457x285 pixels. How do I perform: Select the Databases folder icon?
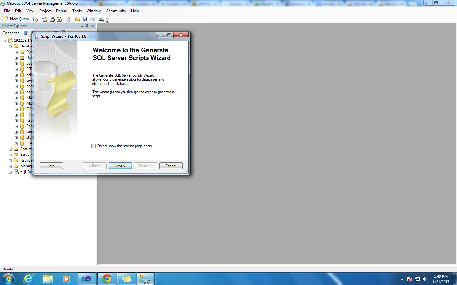click(x=16, y=46)
